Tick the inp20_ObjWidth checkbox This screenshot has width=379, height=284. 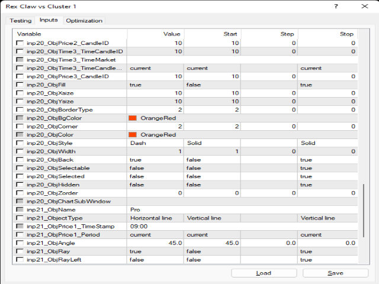tap(21, 151)
